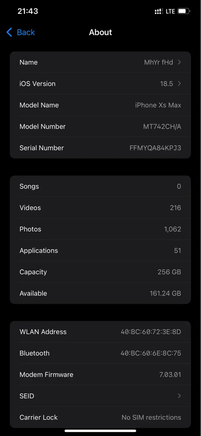The height and width of the screenshot is (436, 201).
Task: Tap the cellular signal bars icon
Action: point(159,11)
